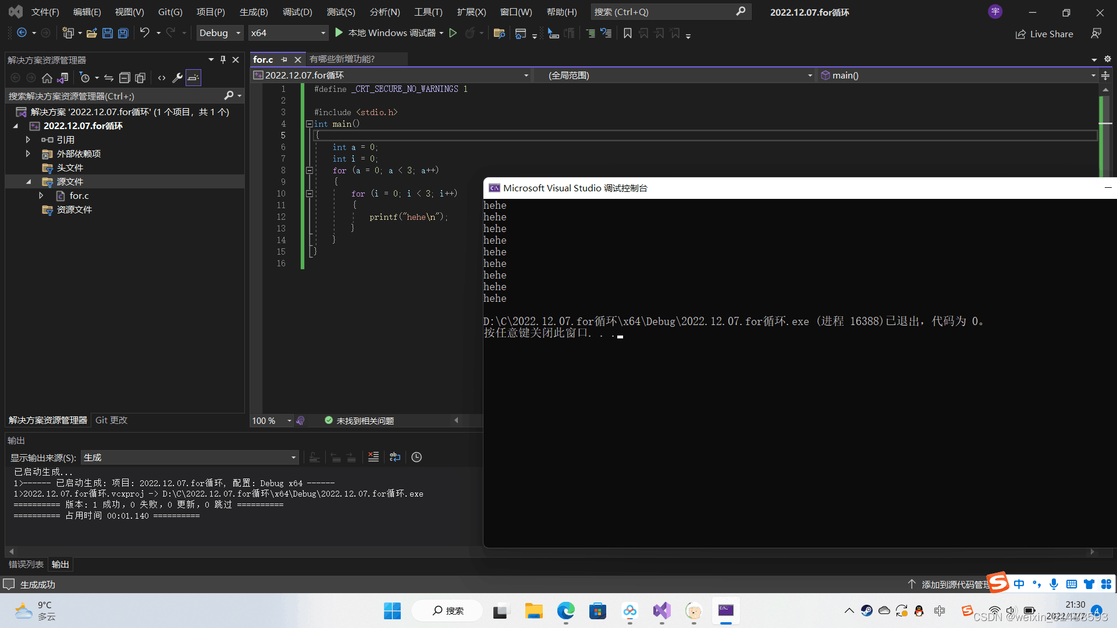Click the output timestamp clock icon

(417, 457)
